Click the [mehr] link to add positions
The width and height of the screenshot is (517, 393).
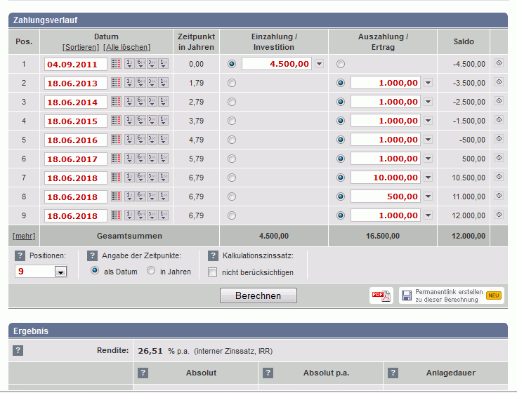pyautogui.click(x=24, y=236)
